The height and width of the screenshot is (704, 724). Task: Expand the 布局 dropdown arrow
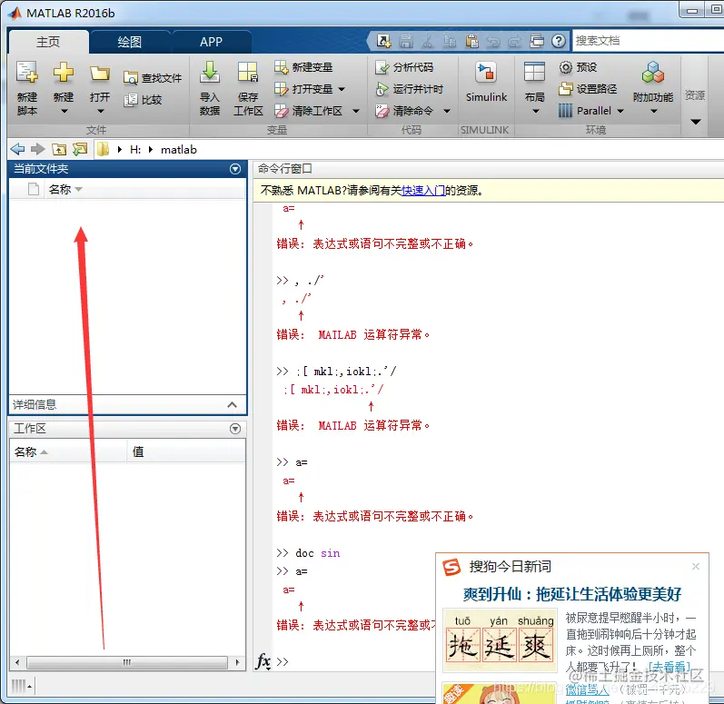point(535,111)
